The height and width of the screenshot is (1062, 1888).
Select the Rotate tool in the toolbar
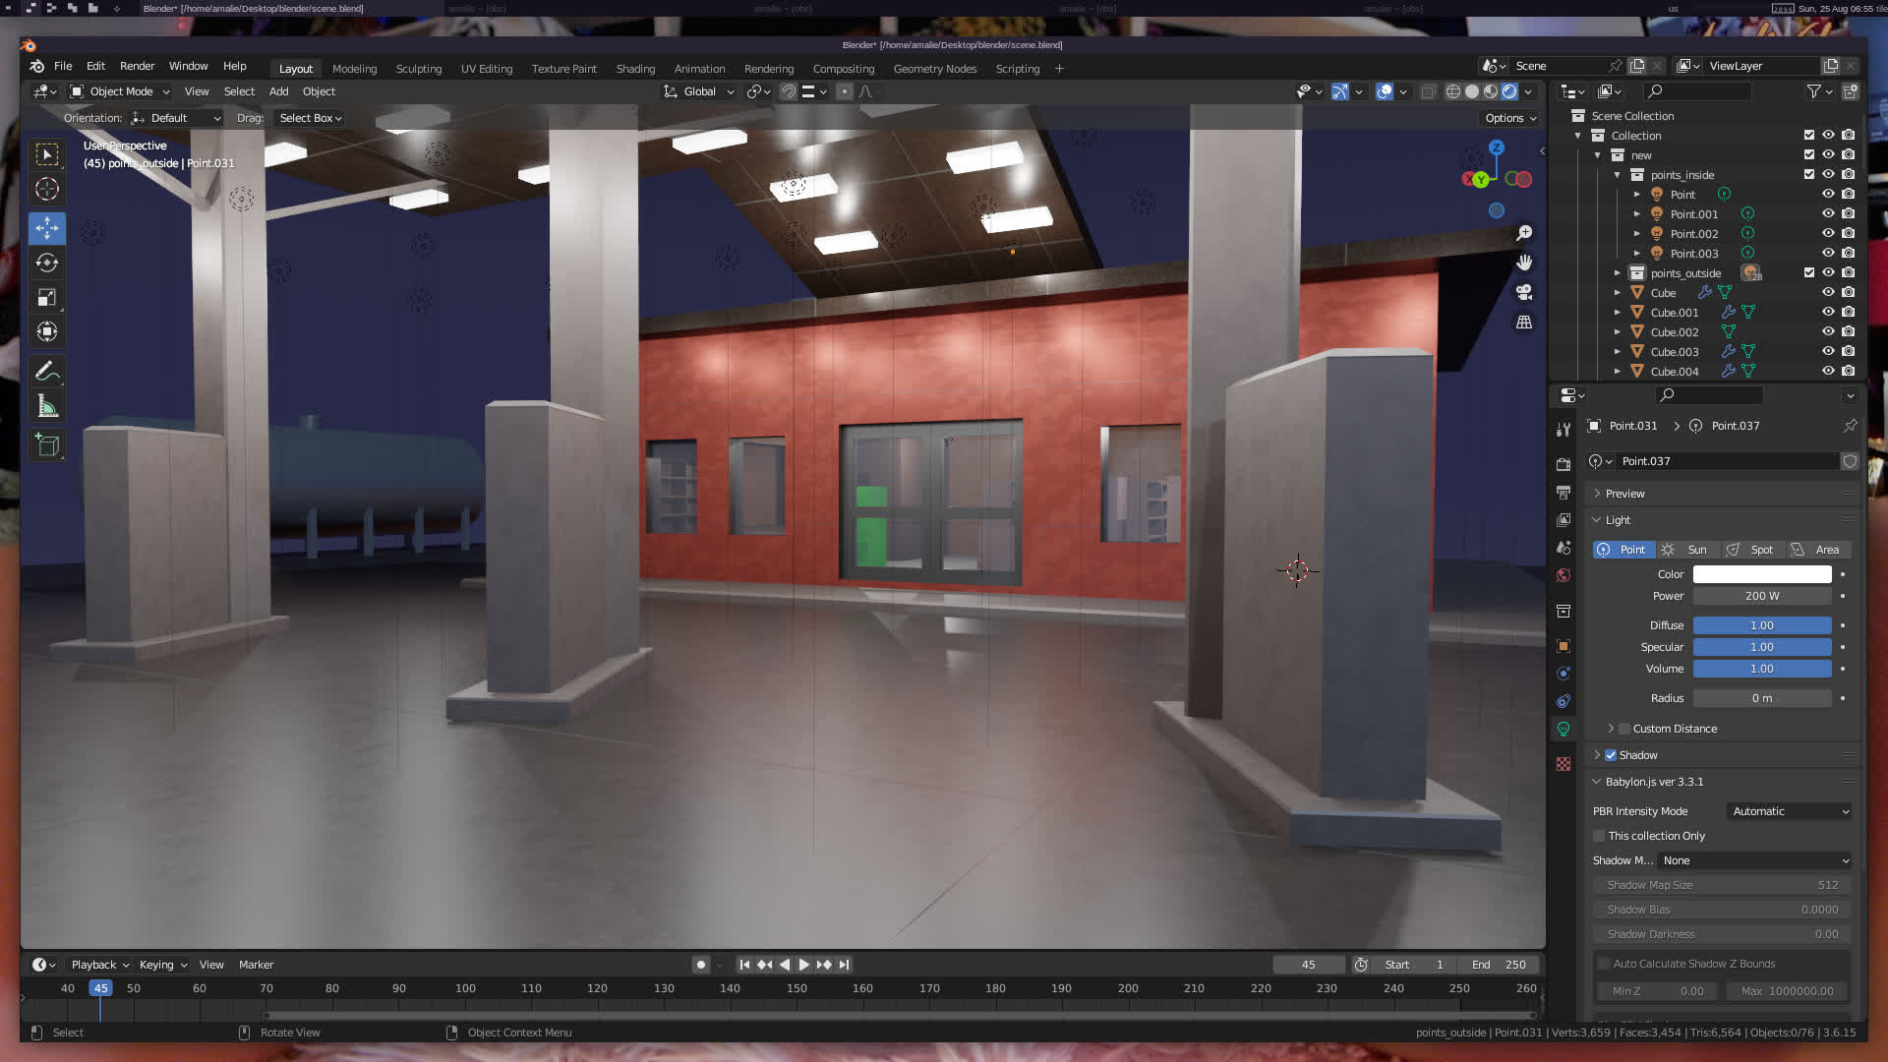coord(46,263)
